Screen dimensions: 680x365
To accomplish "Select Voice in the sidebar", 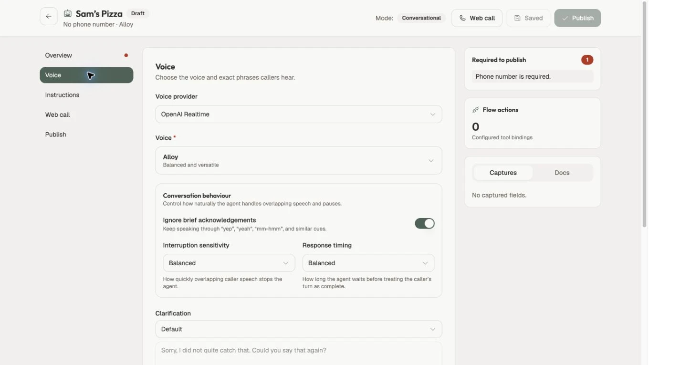I will (86, 75).
